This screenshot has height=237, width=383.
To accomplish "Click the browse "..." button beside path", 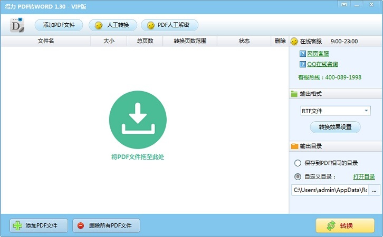I will pos(375,190).
